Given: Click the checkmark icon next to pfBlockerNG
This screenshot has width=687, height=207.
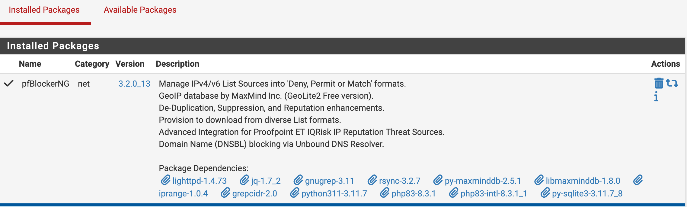Looking at the screenshot, I should click(9, 83).
